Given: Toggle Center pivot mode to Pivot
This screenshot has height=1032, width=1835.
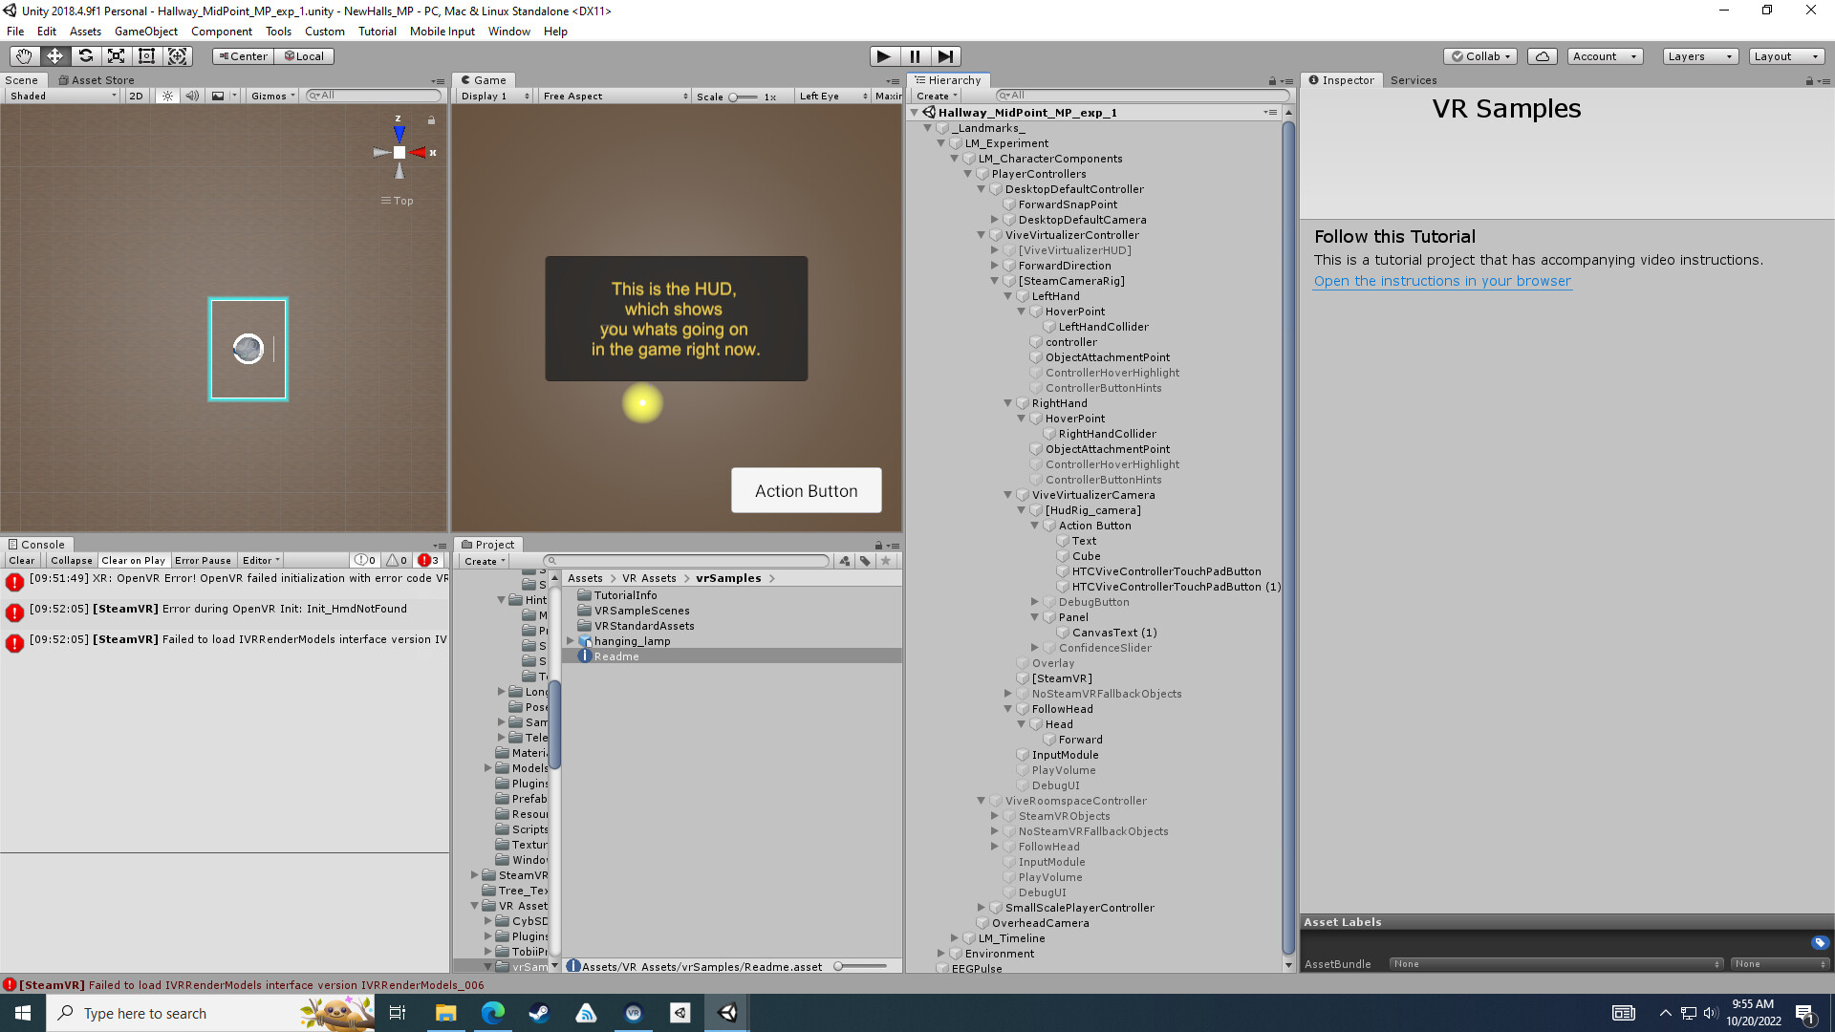Looking at the screenshot, I should [x=242, y=55].
